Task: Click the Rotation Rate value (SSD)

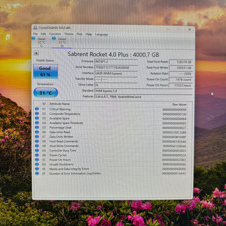Action: 181,74
